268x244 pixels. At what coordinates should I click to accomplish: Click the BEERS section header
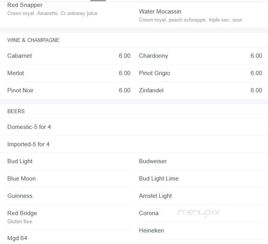pyautogui.click(x=16, y=111)
